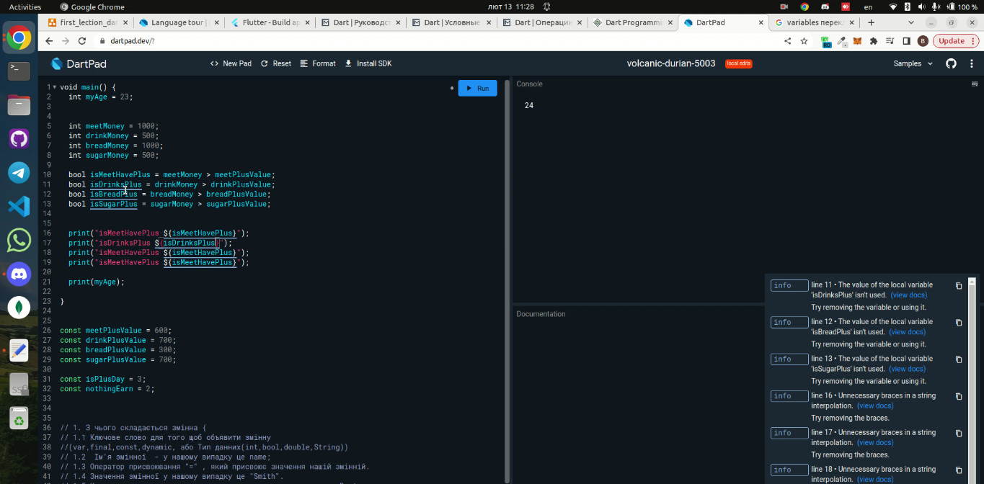The image size is (984, 484).
Task: Open GitHub Desktop from the dock
Action: 19,138
